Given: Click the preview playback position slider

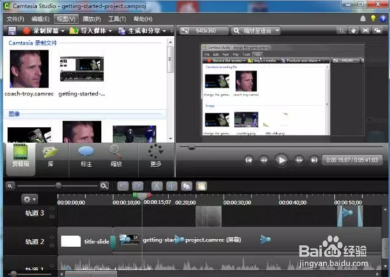Looking at the screenshot, I should [192, 148].
